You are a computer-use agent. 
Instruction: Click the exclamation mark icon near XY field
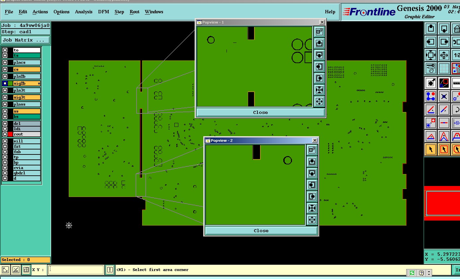pyautogui.click(x=110, y=270)
